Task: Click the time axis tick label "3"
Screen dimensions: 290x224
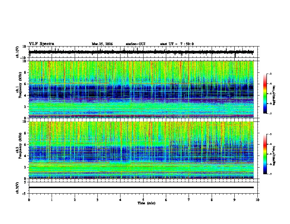Action: point(97,200)
